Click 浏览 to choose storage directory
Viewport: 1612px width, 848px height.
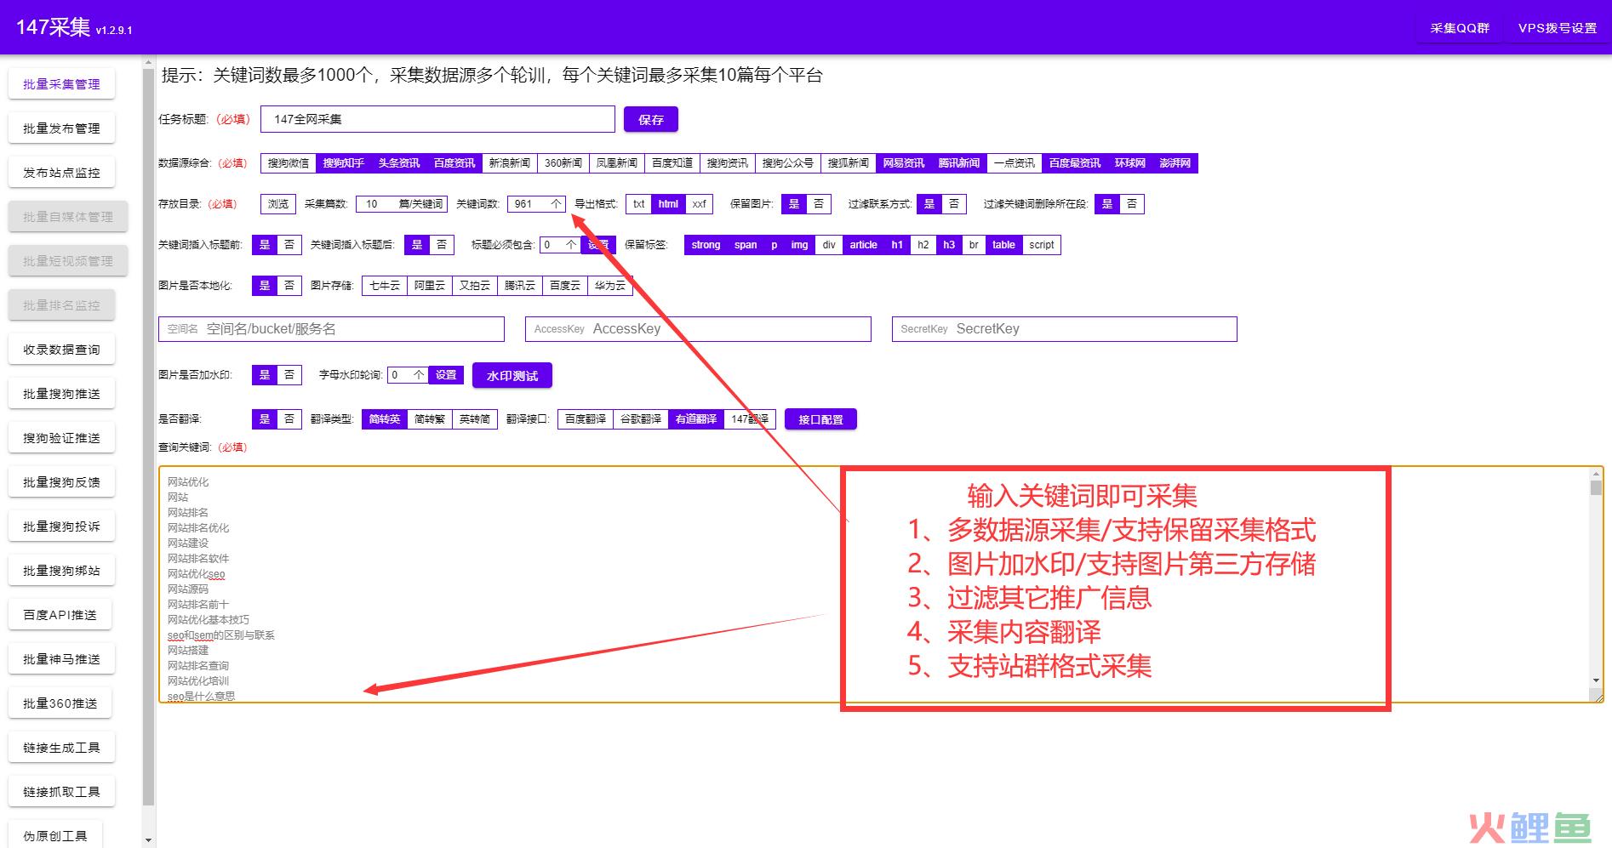(x=278, y=204)
